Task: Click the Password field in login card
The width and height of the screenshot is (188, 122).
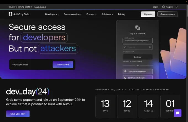Action: click(137, 47)
